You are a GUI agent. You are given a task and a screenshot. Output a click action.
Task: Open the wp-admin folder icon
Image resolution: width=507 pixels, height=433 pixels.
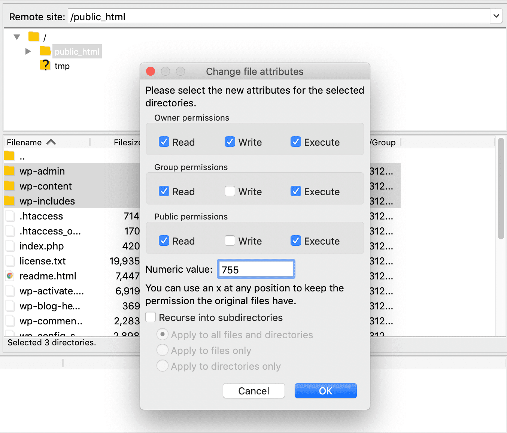tap(9, 171)
